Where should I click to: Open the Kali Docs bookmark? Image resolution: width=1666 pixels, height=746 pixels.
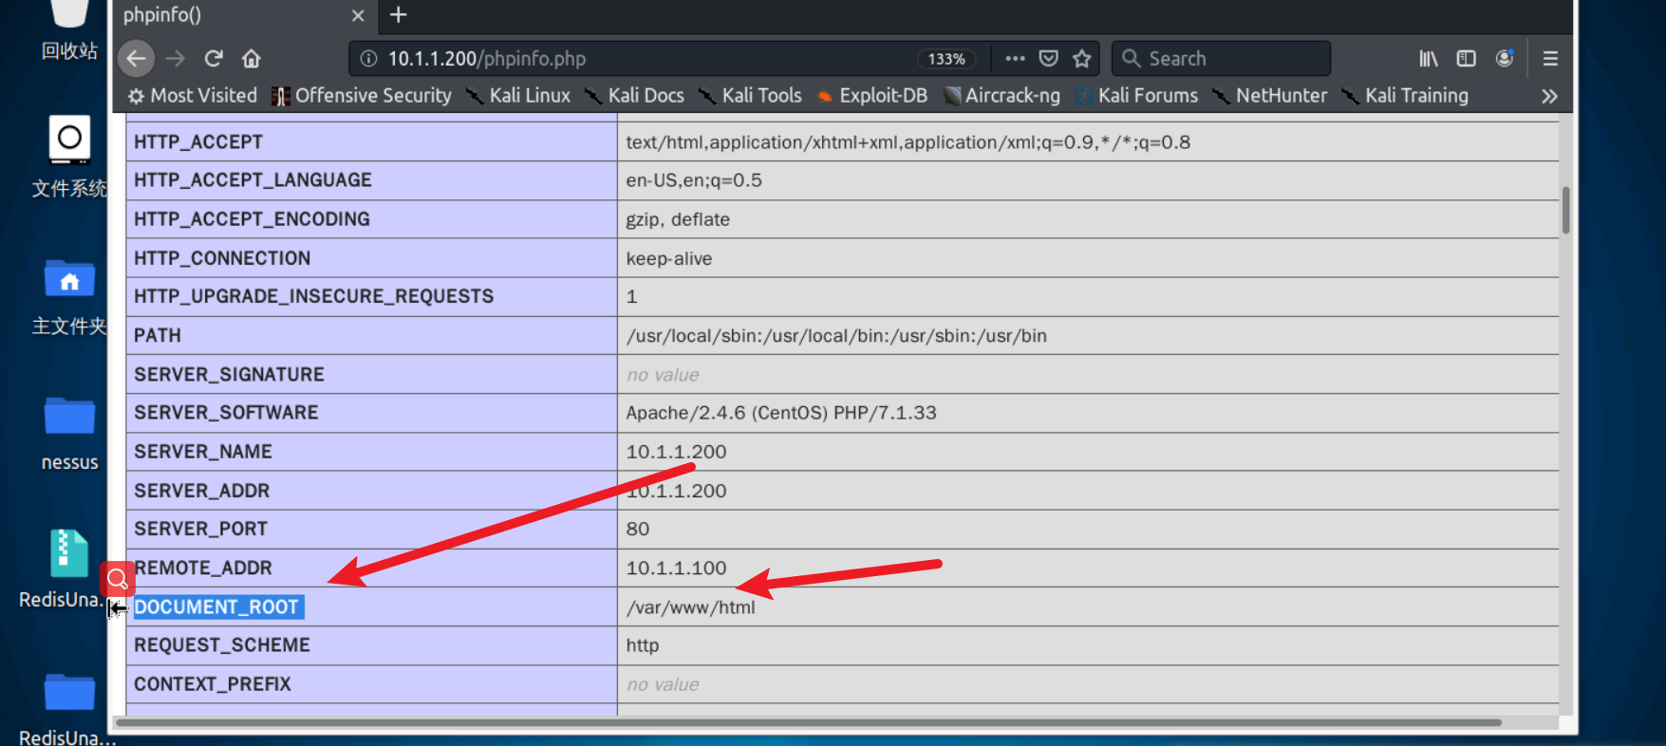coord(634,96)
